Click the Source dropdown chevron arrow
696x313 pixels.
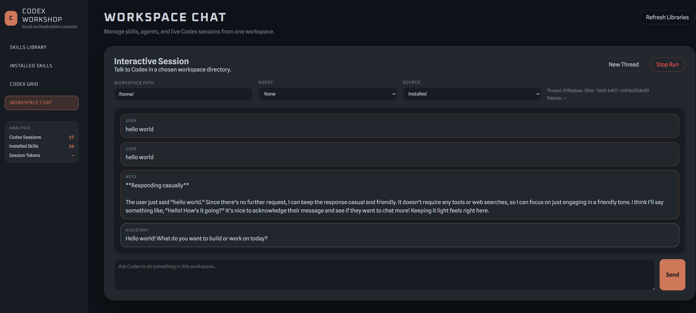tap(537, 94)
